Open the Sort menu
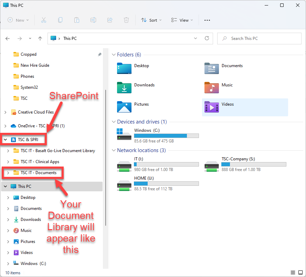 point(151,20)
